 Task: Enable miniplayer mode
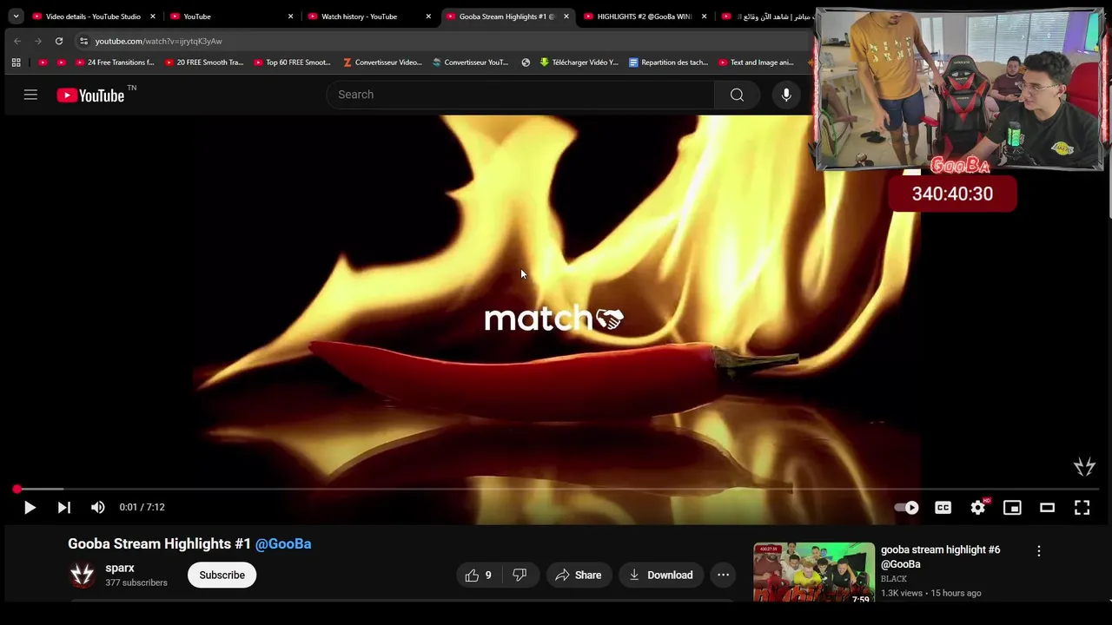pos(1012,508)
